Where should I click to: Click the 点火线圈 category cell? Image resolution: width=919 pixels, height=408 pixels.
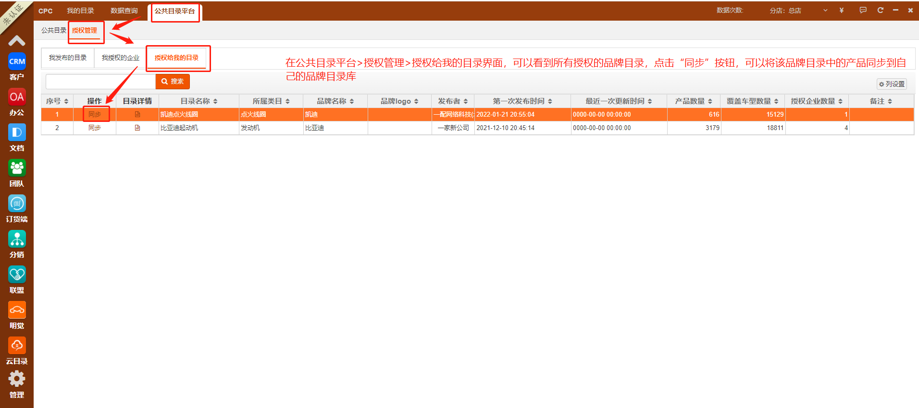pyautogui.click(x=271, y=114)
